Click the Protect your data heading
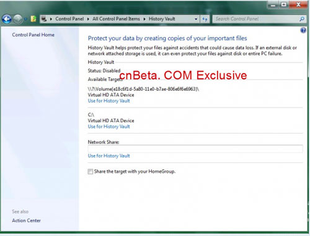 click(167, 38)
